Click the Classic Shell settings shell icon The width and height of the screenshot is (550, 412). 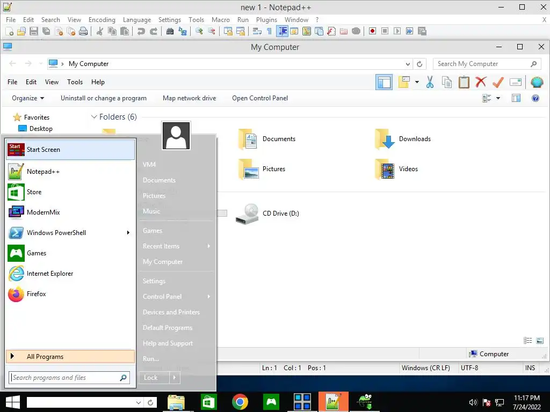537,82
